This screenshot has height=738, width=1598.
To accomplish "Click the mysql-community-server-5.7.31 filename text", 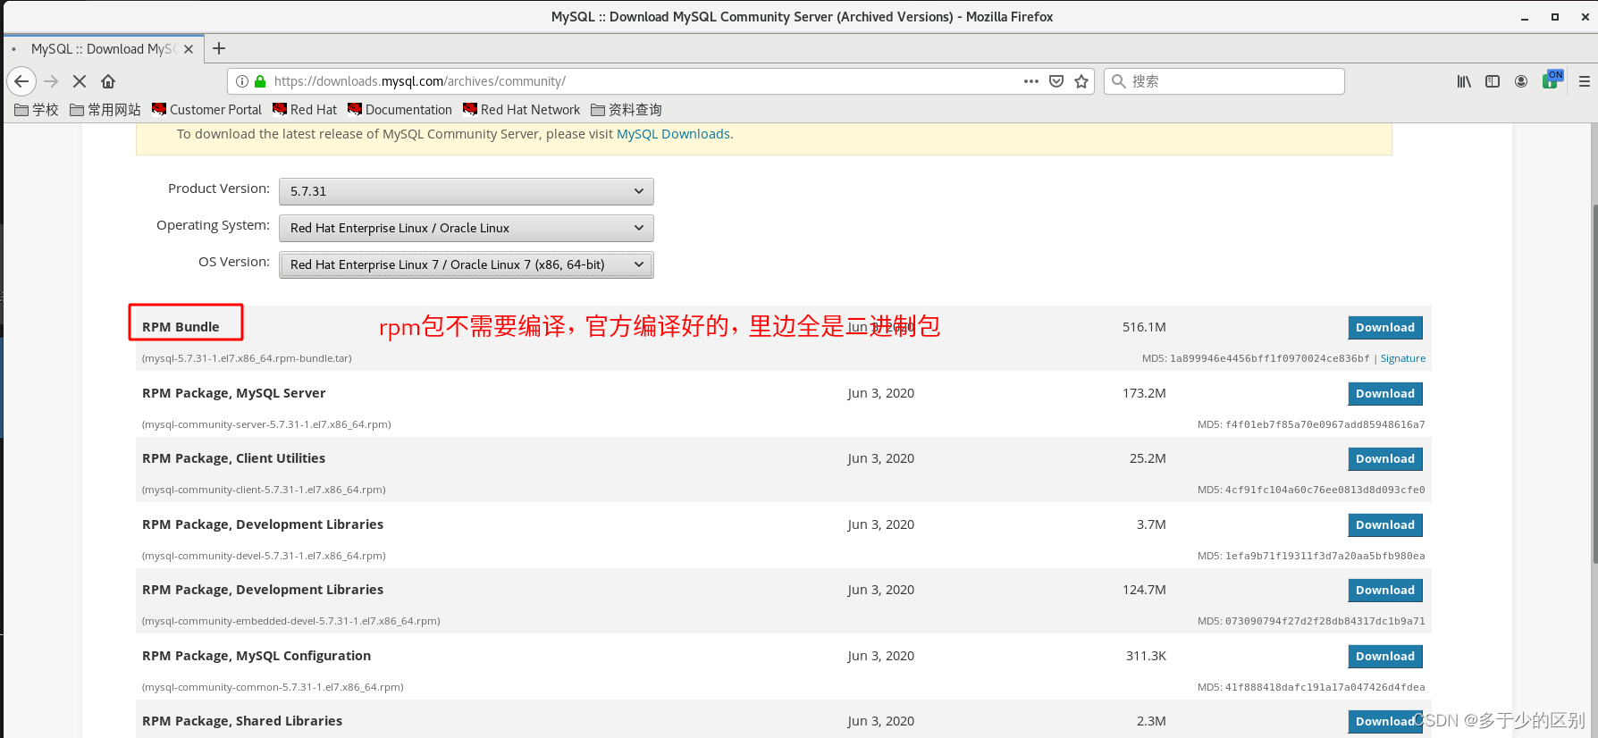I will (x=266, y=424).
